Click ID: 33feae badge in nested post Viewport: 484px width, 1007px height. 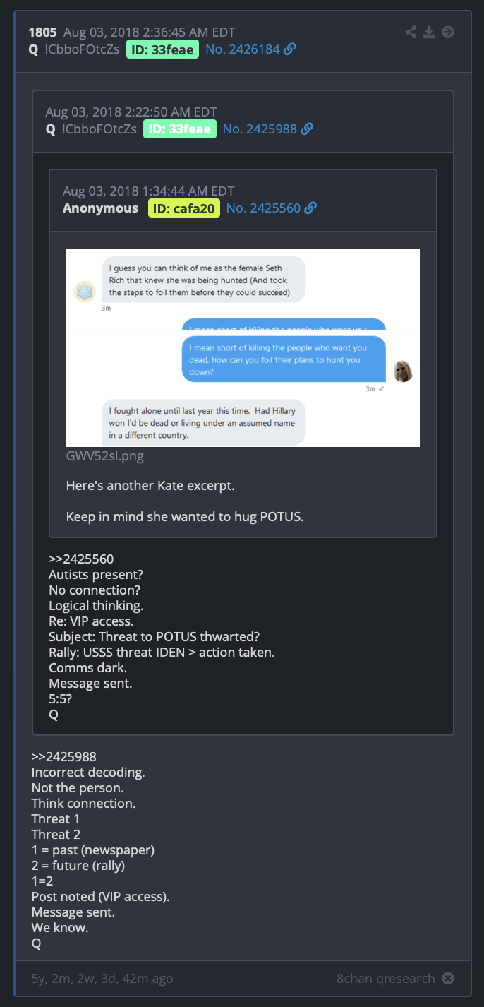[180, 129]
